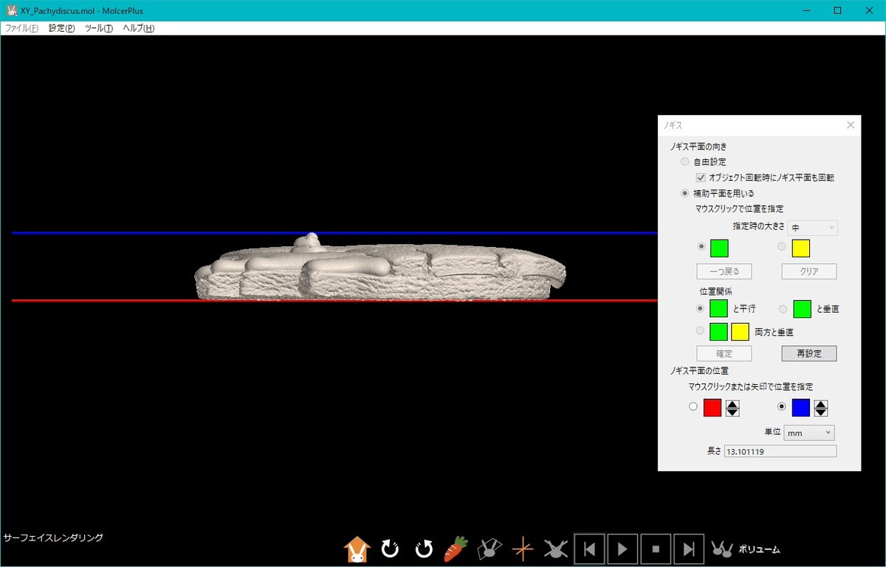Click the green swatch next to と垂直
Screen dimensions: 886x567
(x=801, y=308)
